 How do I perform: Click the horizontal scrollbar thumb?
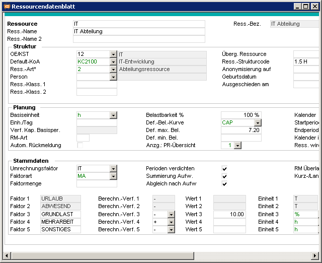click(x=103, y=256)
